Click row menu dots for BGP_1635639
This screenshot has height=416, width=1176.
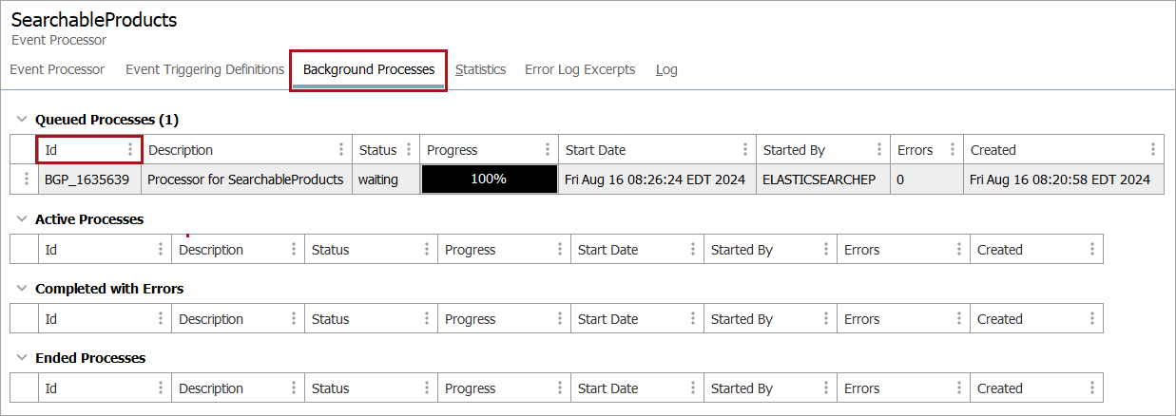click(x=27, y=179)
